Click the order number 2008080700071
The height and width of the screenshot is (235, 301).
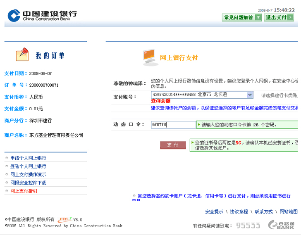44,85
